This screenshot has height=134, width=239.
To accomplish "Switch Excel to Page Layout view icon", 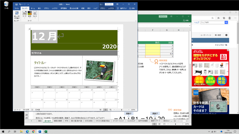I will click(160, 124).
